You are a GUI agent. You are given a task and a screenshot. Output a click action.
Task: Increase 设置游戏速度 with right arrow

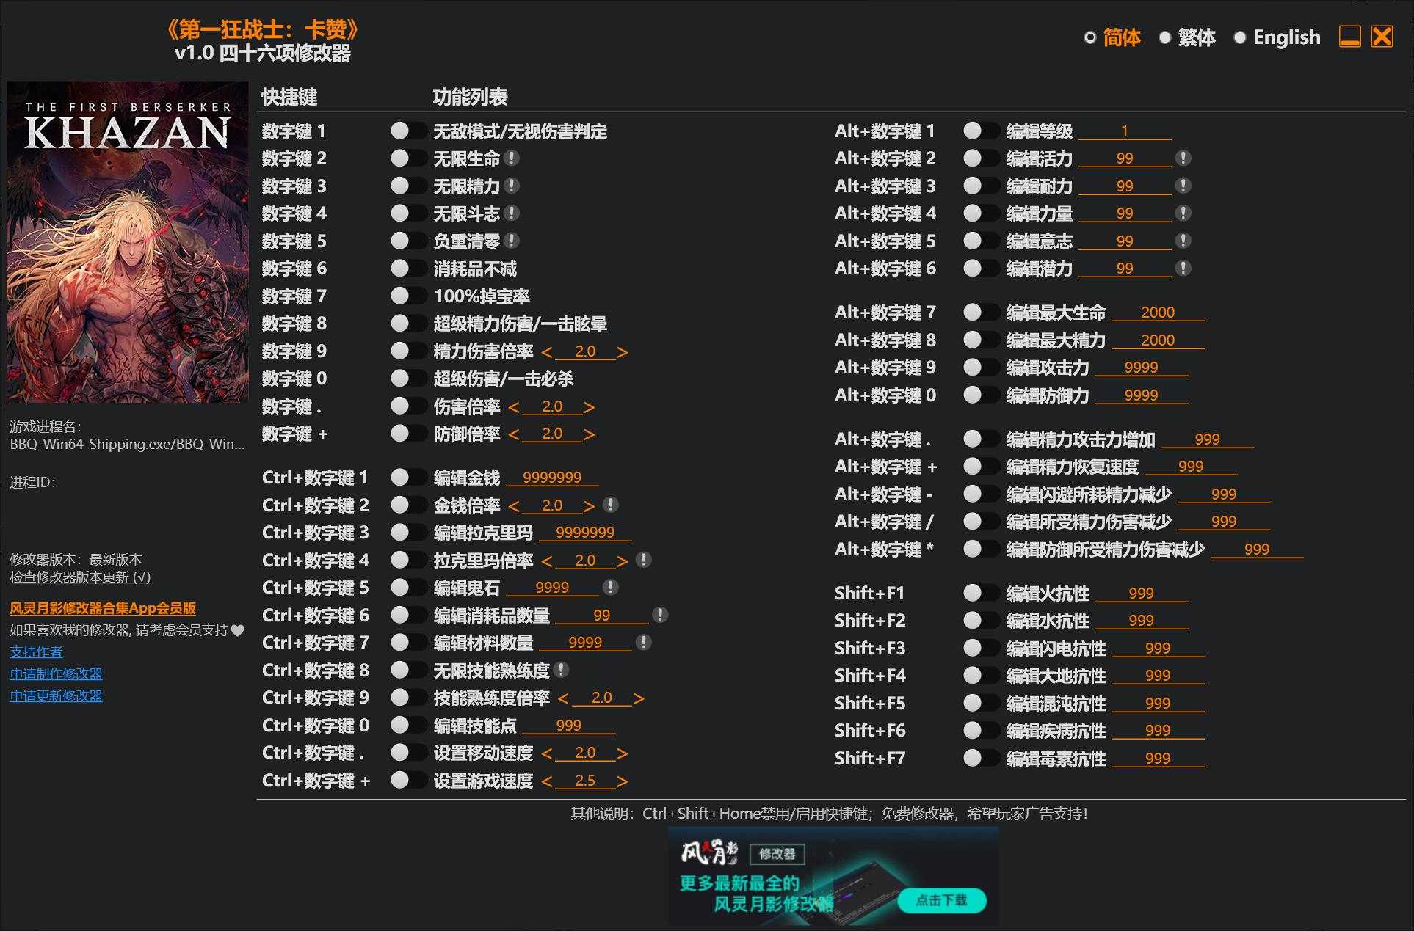(623, 781)
